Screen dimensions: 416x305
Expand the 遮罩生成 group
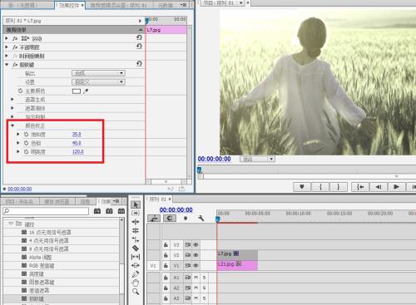pos(12,99)
